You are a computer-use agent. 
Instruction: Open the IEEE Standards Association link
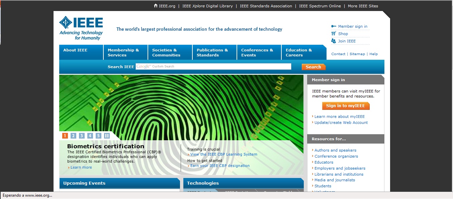(266, 6)
